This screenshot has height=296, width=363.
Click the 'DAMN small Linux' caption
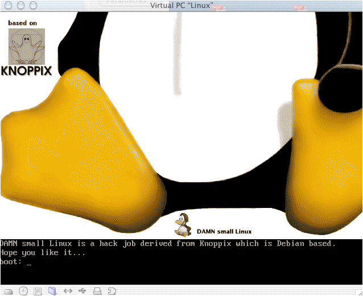pyautogui.click(x=224, y=231)
